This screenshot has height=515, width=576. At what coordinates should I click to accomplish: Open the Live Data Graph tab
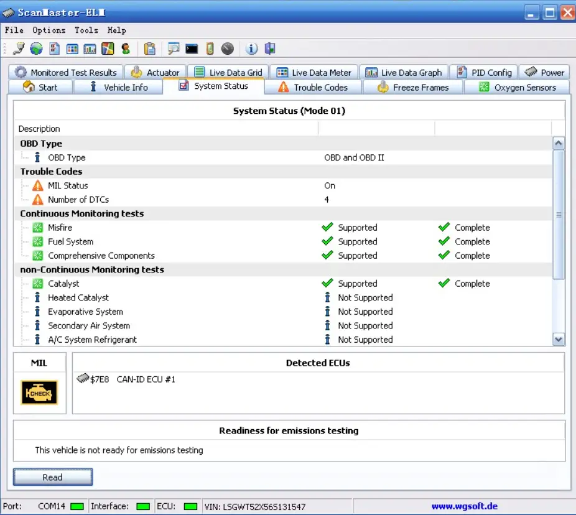(x=404, y=72)
